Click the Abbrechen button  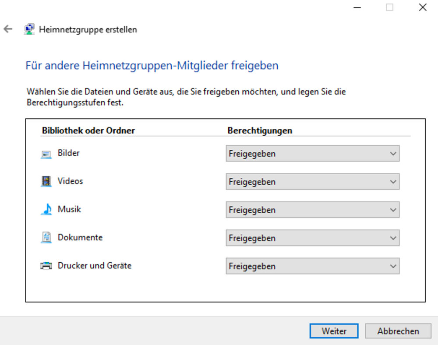(x=398, y=331)
